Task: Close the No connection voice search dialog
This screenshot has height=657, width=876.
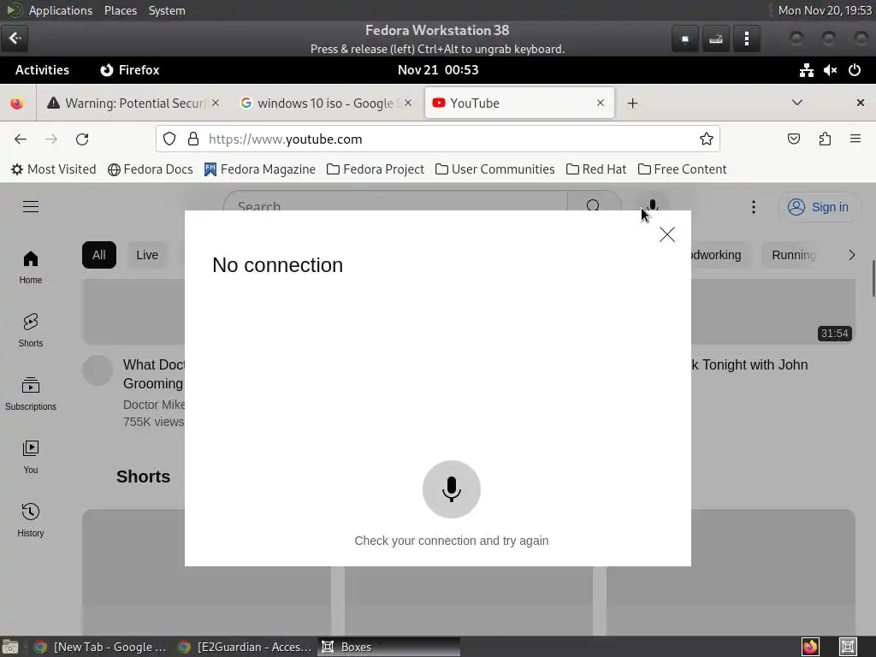Action: point(667,234)
